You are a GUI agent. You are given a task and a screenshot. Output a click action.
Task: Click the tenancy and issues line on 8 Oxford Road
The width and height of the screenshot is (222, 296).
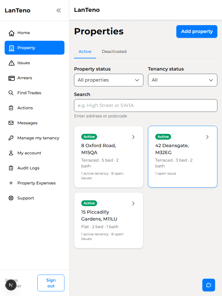coord(102,176)
